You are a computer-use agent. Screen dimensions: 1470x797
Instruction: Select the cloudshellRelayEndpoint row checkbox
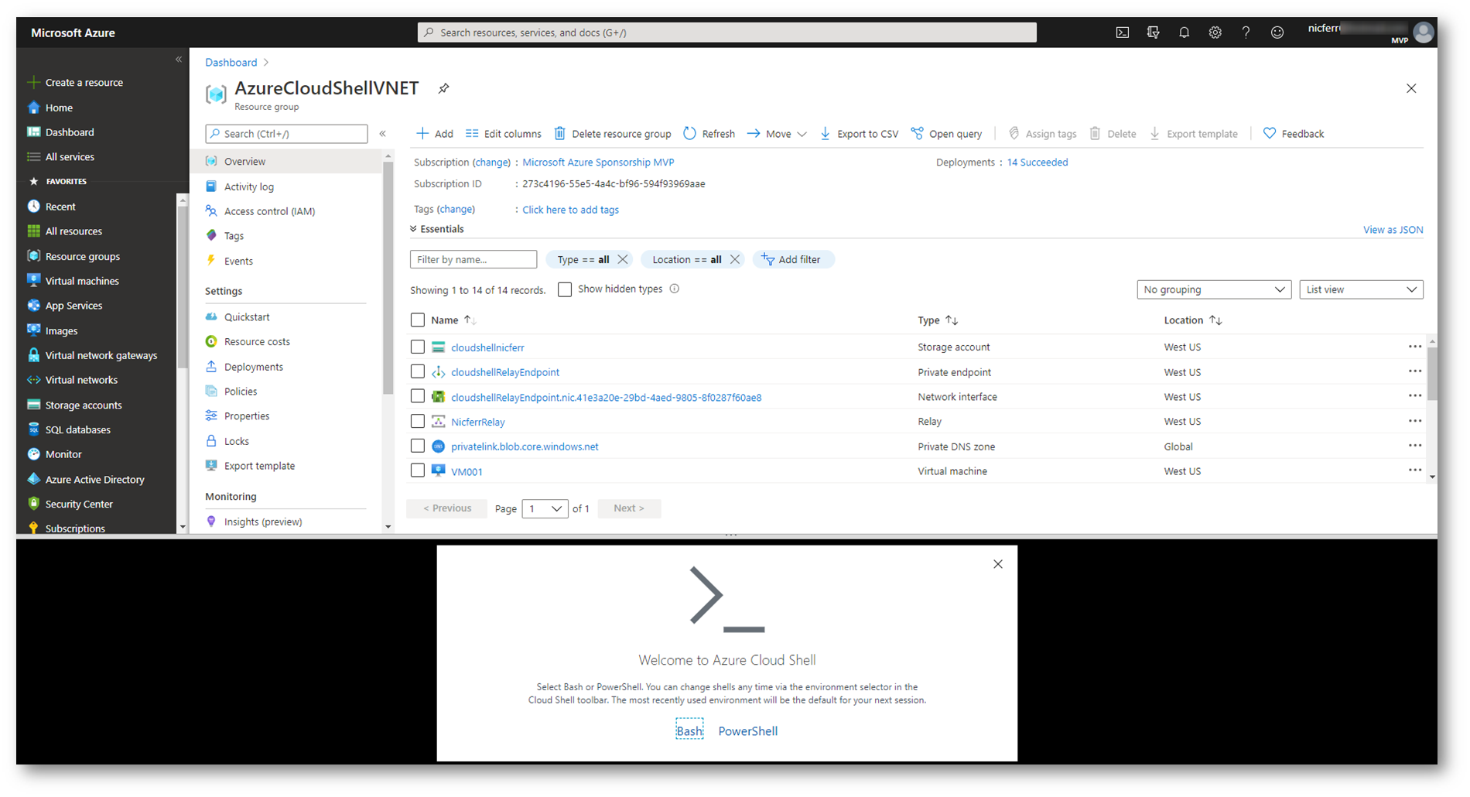[418, 372]
